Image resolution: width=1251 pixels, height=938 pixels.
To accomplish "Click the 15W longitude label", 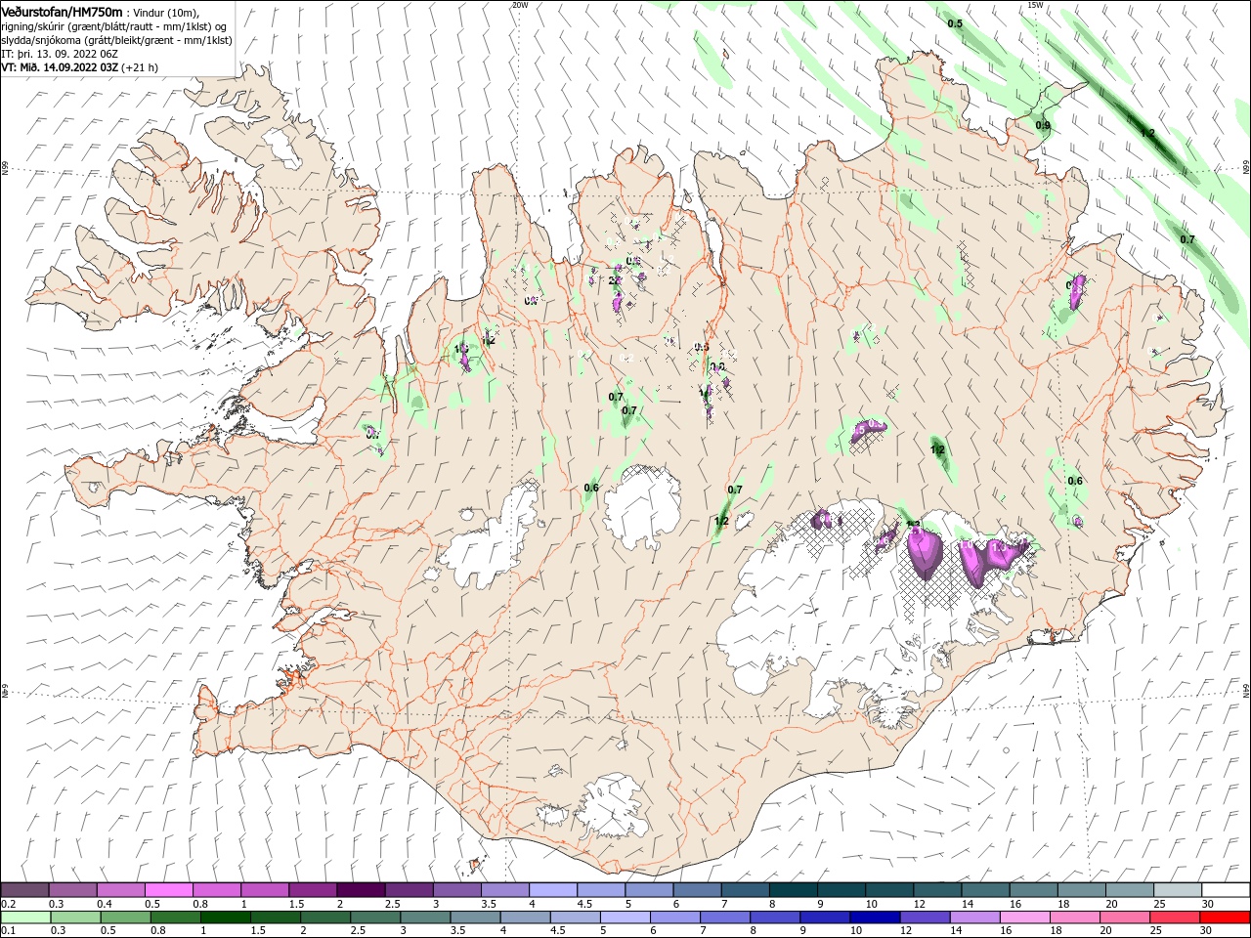I will coord(1035,5).
